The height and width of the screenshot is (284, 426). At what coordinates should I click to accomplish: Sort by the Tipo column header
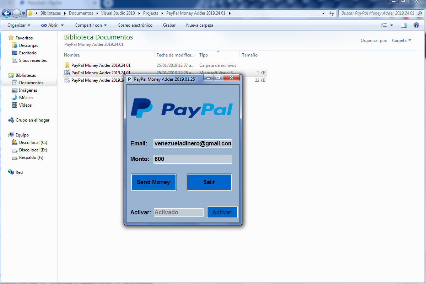(x=218, y=55)
